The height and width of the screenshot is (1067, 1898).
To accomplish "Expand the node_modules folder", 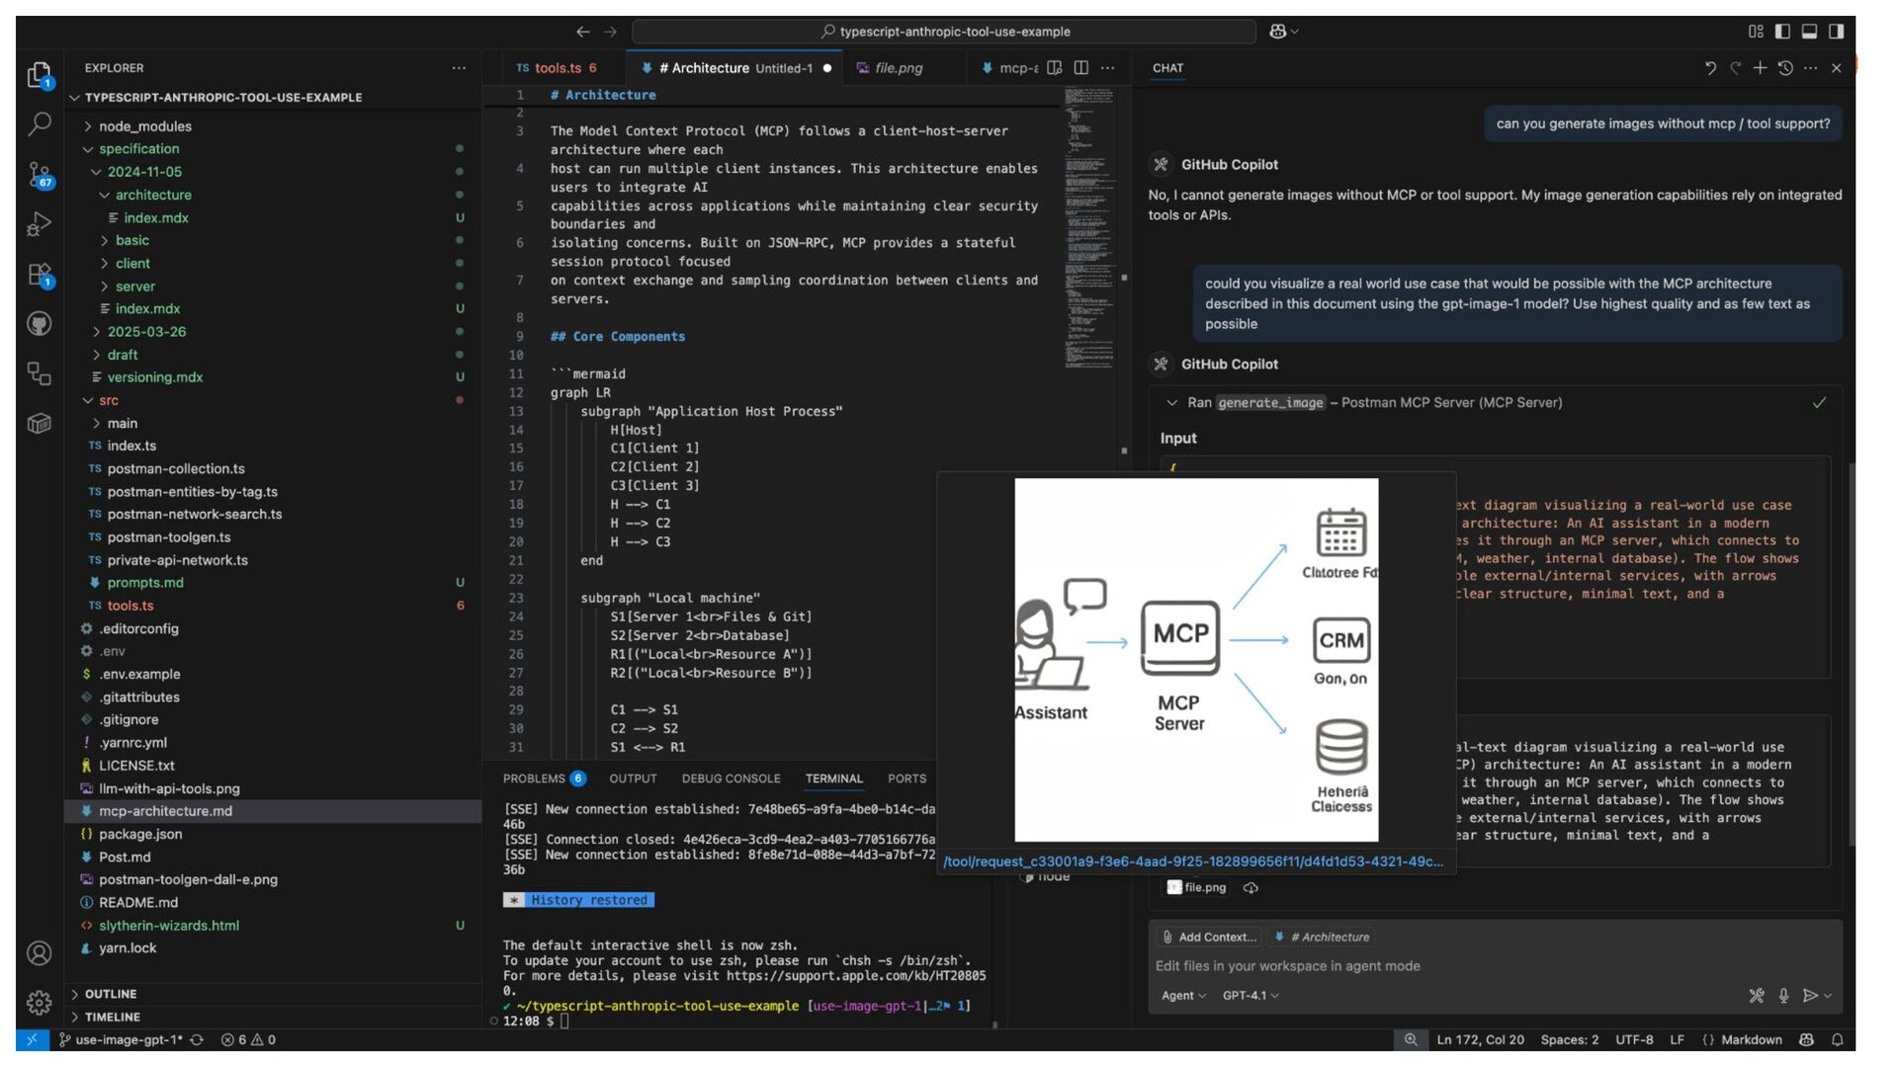I will 145,126.
